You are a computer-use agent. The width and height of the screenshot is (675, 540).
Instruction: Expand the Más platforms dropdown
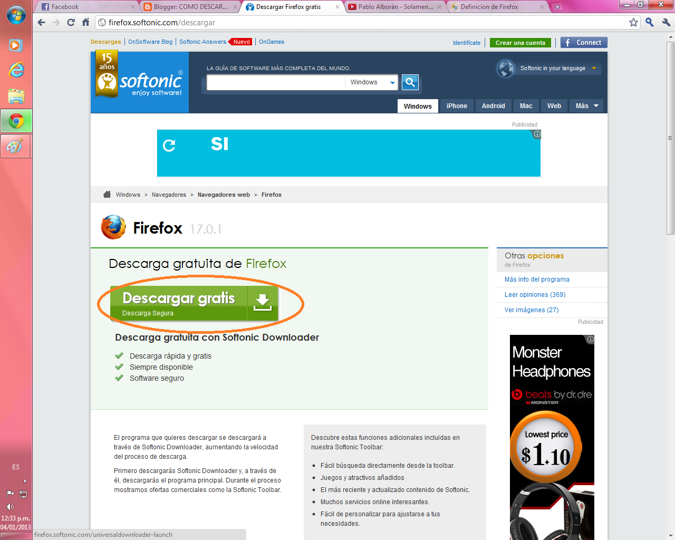pyautogui.click(x=585, y=105)
